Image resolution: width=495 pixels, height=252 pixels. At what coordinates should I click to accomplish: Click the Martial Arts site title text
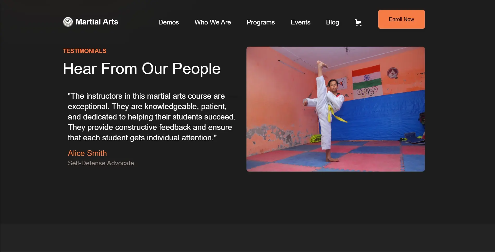click(97, 22)
